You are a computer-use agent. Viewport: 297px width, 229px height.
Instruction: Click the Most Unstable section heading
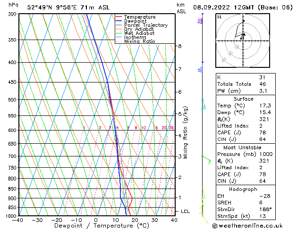tap(242, 147)
